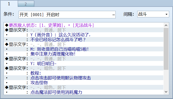Image resolution: width=173 pixels, height=99 pixels.
Task: Click the vertical scrollbar thumb
Action: [166, 49]
